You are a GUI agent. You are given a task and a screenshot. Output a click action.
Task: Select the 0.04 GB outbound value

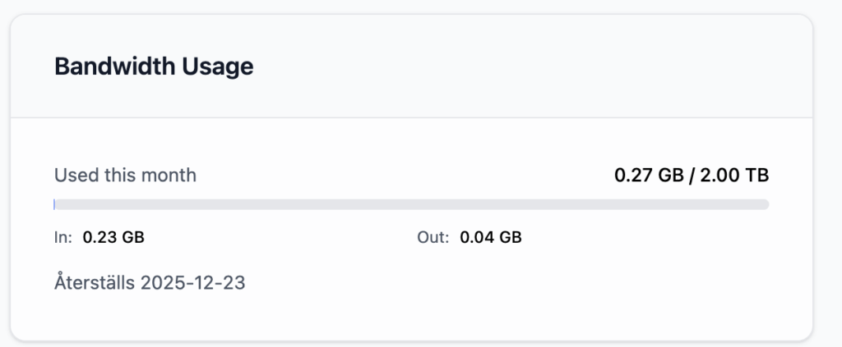click(490, 238)
